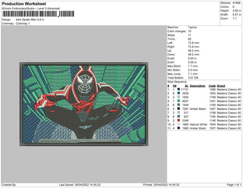Click thread code '1301'

213,101
